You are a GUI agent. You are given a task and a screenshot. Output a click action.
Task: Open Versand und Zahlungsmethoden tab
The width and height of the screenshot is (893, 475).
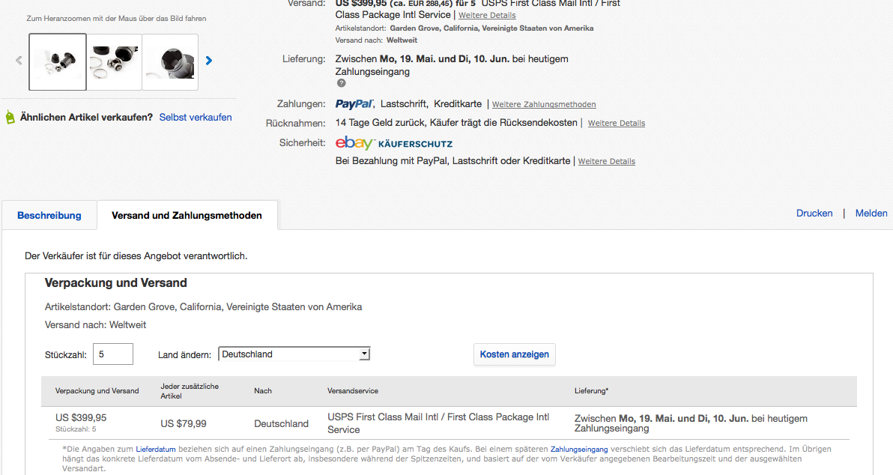(x=187, y=216)
